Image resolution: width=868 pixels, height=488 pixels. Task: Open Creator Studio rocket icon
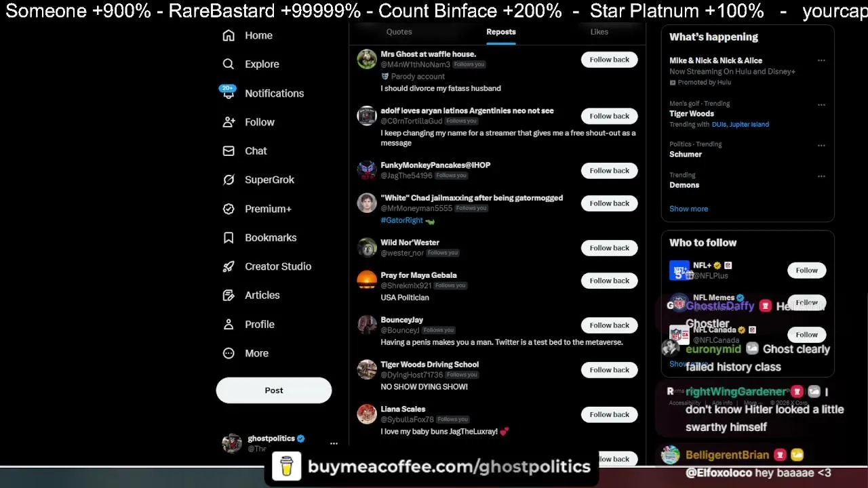[229, 266]
